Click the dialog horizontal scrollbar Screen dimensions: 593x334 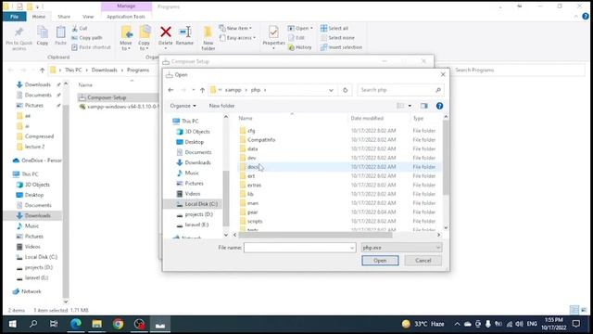tap(315, 235)
